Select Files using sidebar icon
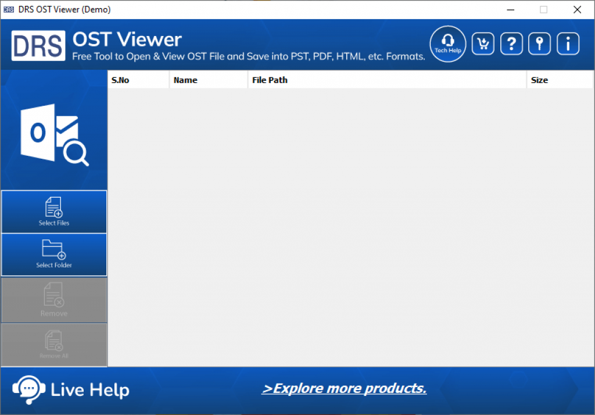Viewport: 595px width, 415px height. tap(53, 211)
